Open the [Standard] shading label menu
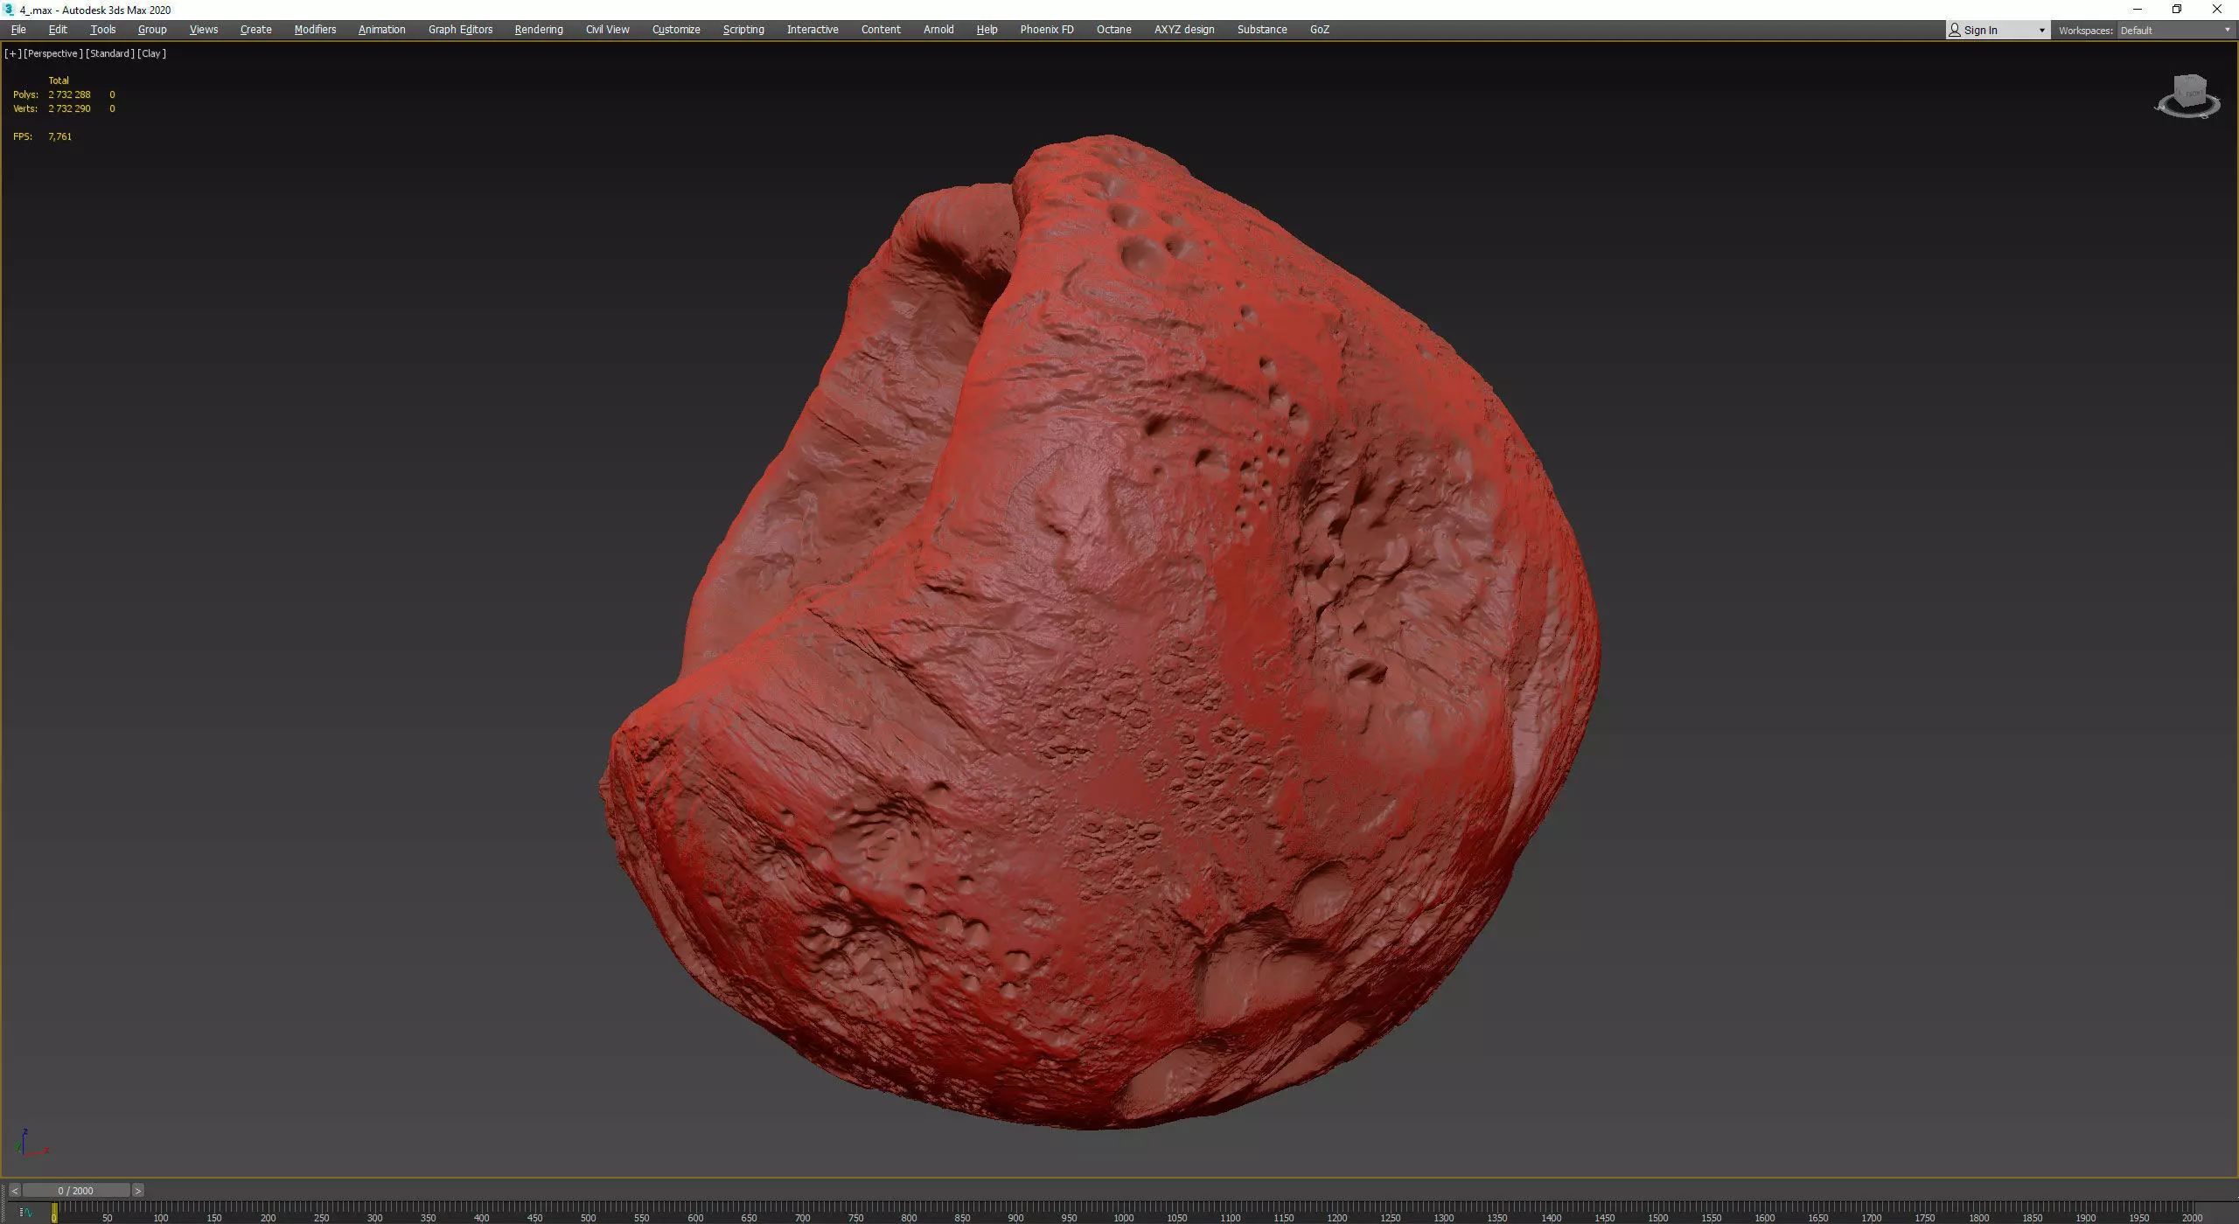 [x=110, y=53]
